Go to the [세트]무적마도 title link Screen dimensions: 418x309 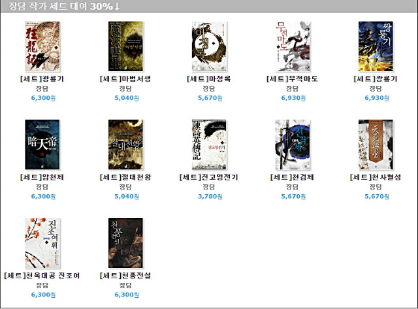pyautogui.click(x=292, y=79)
